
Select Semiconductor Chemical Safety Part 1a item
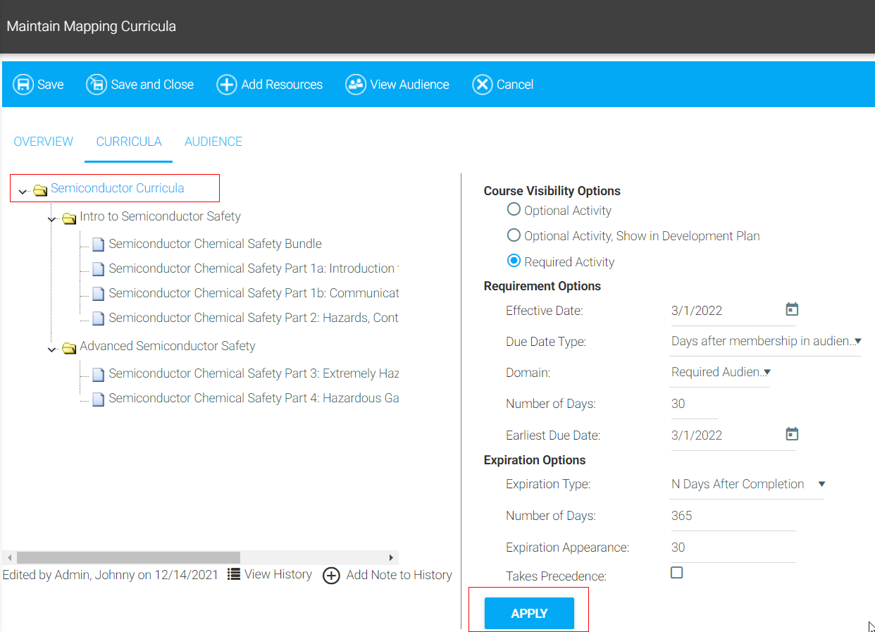(x=254, y=268)
